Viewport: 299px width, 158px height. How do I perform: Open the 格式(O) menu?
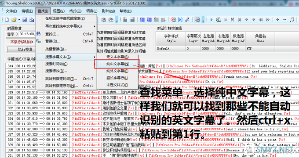click(75, 11)
